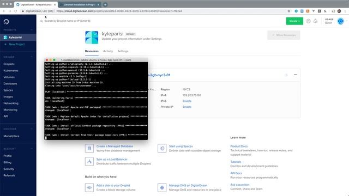Open Billing in the sidebar
Image resolution: width=349 pixels, height=196 pixels.
(x=7, y=162)
